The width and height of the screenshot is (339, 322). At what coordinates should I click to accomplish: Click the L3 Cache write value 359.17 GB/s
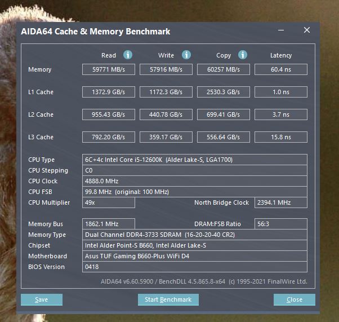point(166,137)
